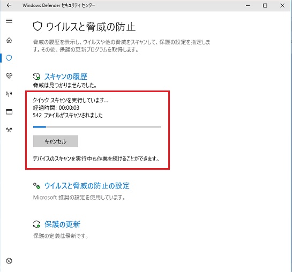Click the scan history clock icon
The width and height of the screenshot is (292, 272).
pos(36,77)
